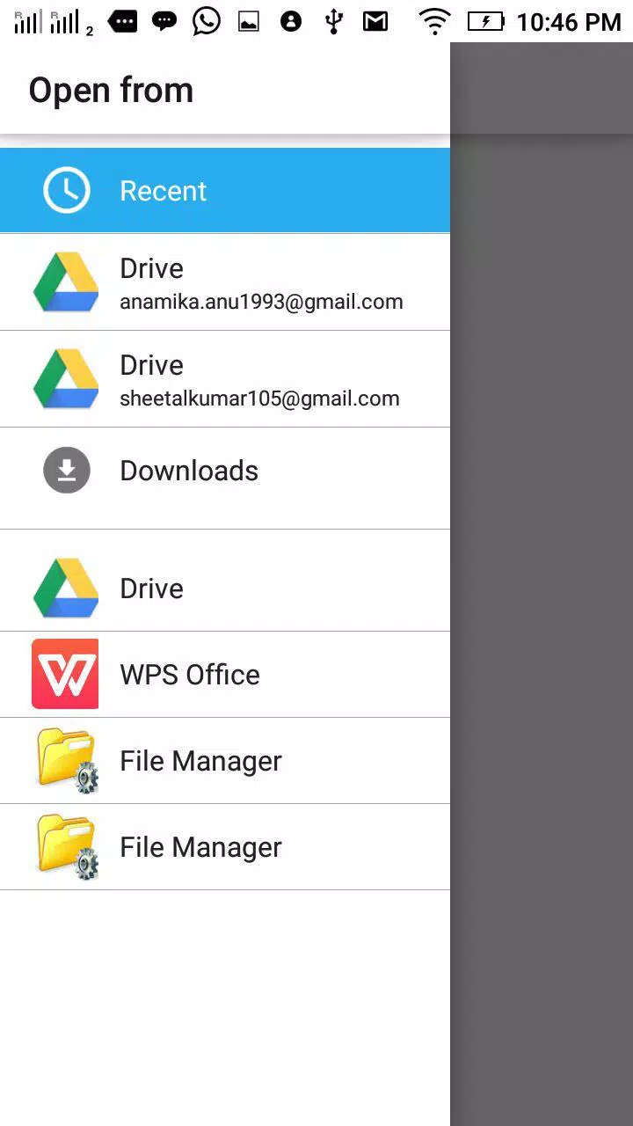
Task: Choose Recent from the list
Action: pyautogui.click(x=225, y=190)
